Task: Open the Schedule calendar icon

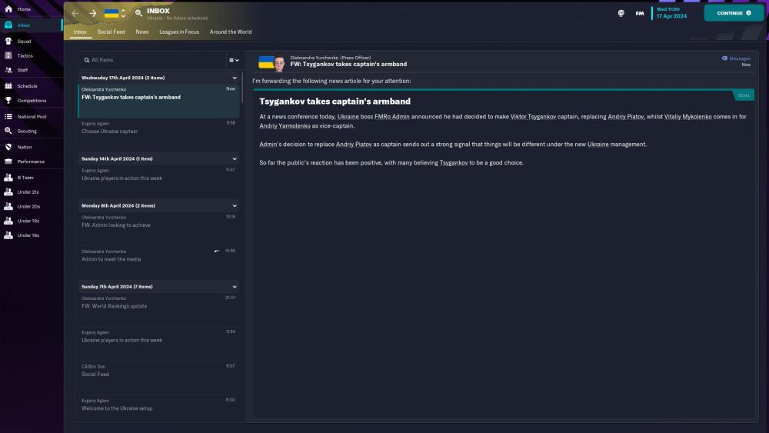Action: pos(8,86)
